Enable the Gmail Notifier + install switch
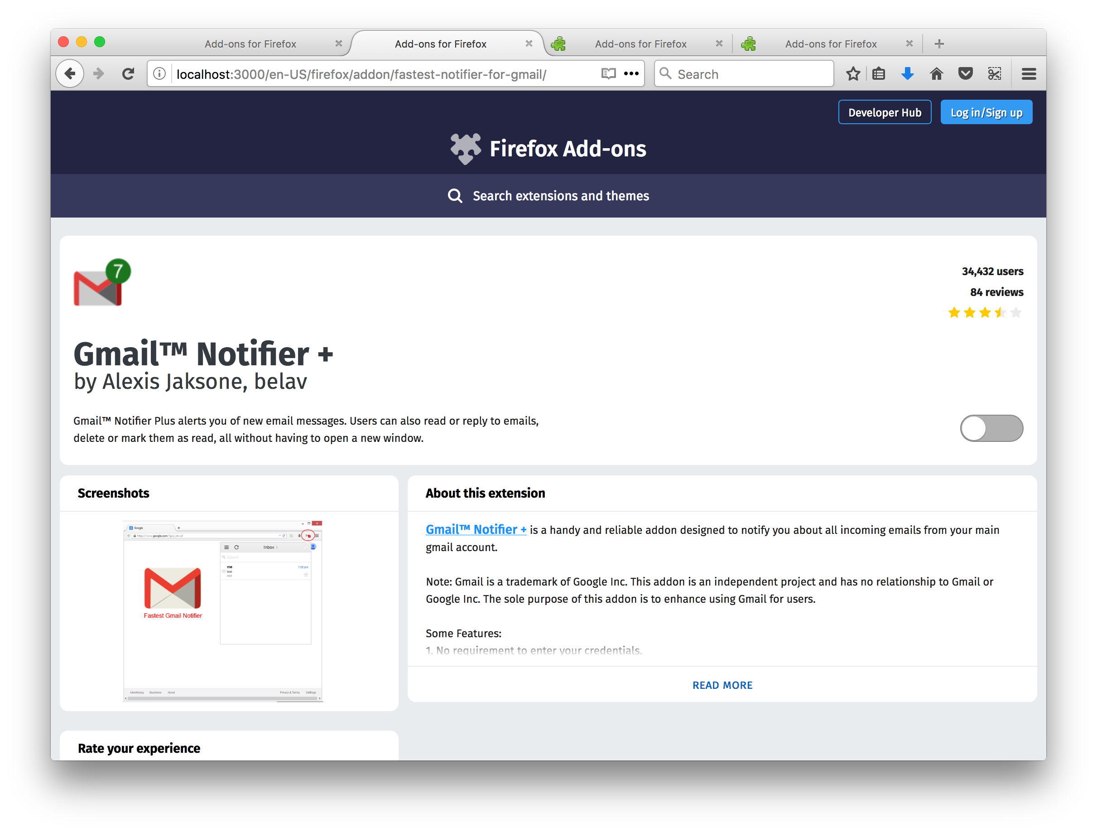Viewport: 1097px width, 833px height. point(991,428)
